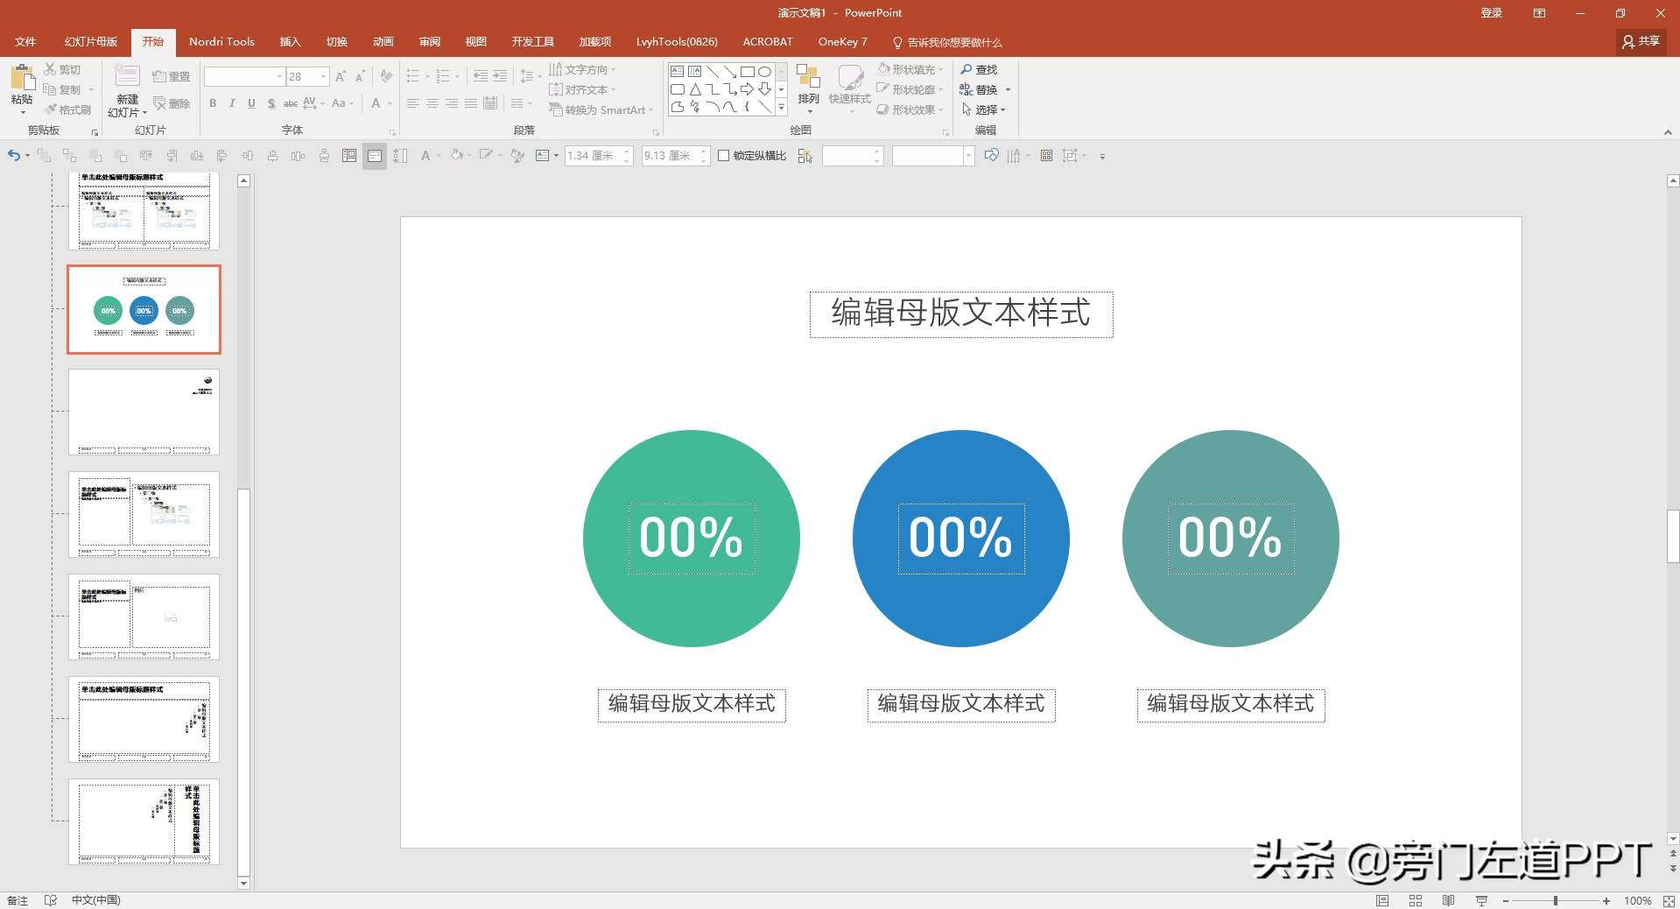The height and width of the screenshot is (909, 1680).
Task: Click the Sign in button
Action: click(1491, 13)
